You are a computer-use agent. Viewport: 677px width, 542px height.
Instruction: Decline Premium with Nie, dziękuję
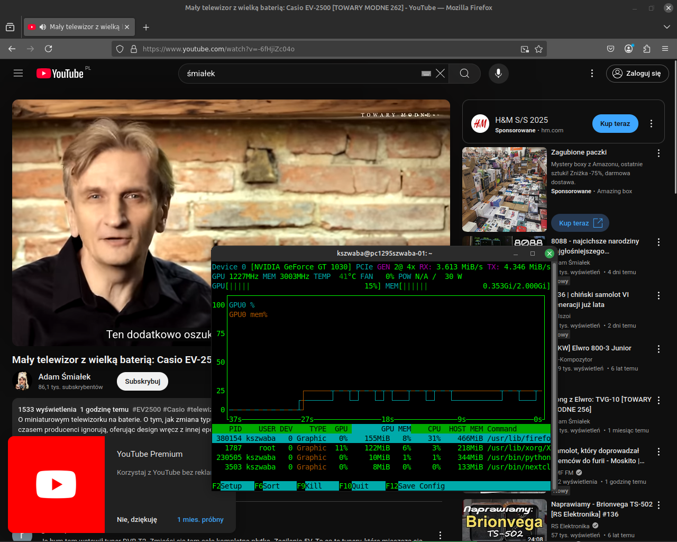[x=137, y=519]
